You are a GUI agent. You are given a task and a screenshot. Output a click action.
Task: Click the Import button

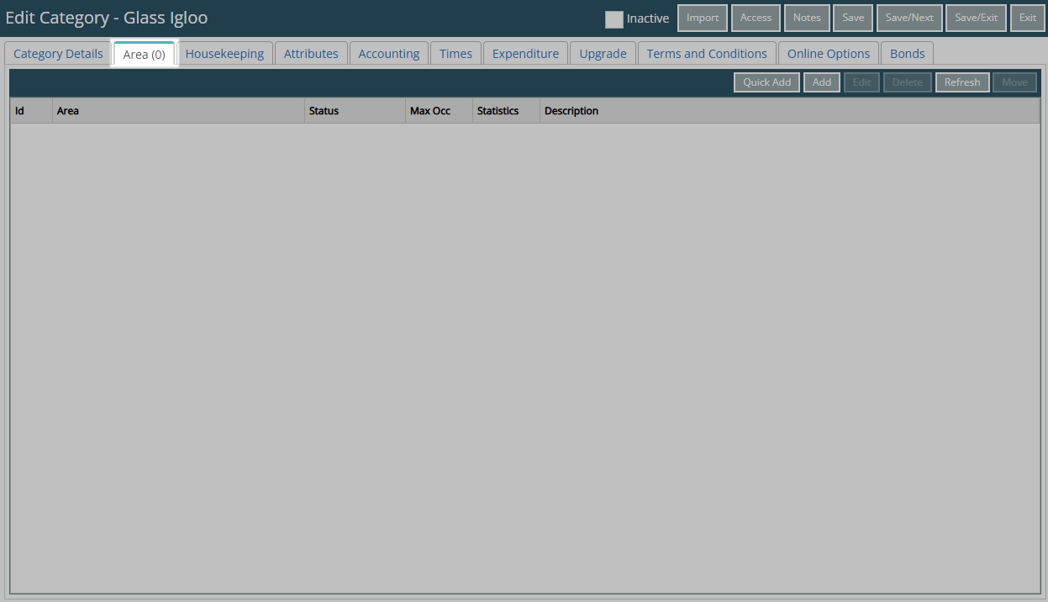tap(703, 18)
